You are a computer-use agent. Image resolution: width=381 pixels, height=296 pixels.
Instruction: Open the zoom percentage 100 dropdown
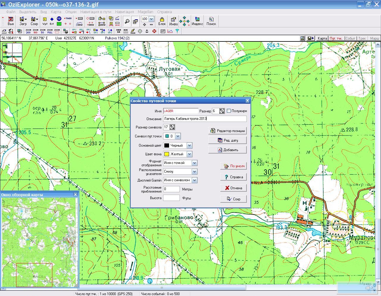point(151,19)
